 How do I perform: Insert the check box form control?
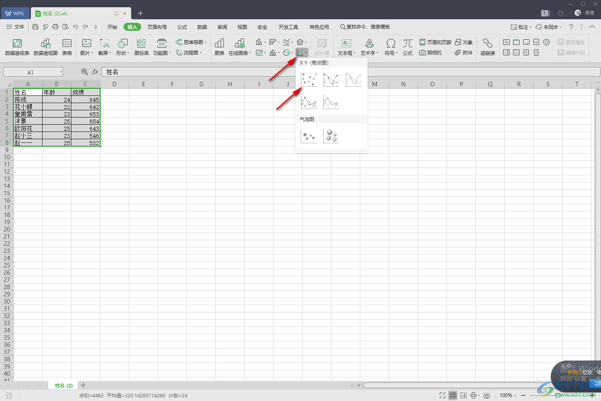pyautogui.click(x=536, y=42)
